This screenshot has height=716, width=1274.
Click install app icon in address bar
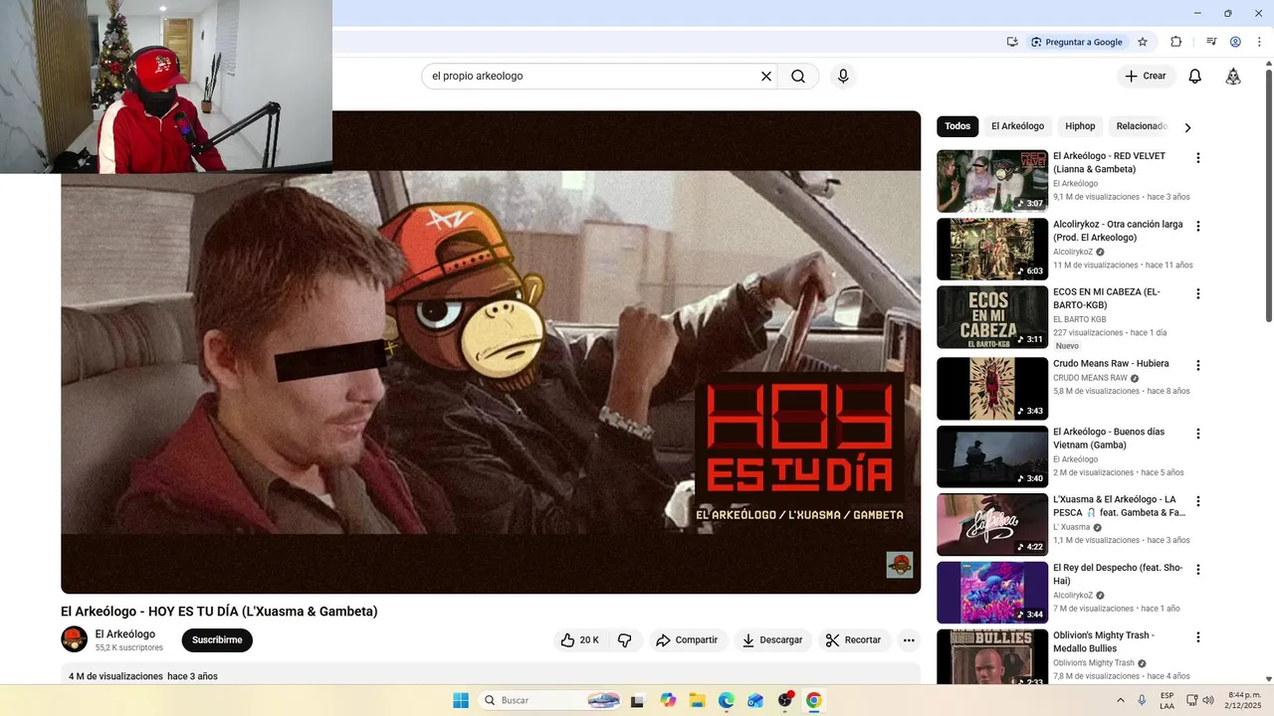click(1012, 42)
